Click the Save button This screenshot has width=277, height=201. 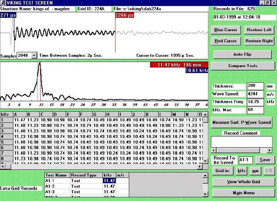tap(265, 160)
